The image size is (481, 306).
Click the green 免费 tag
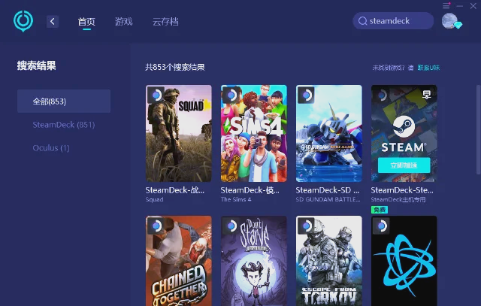pos(380,210)
